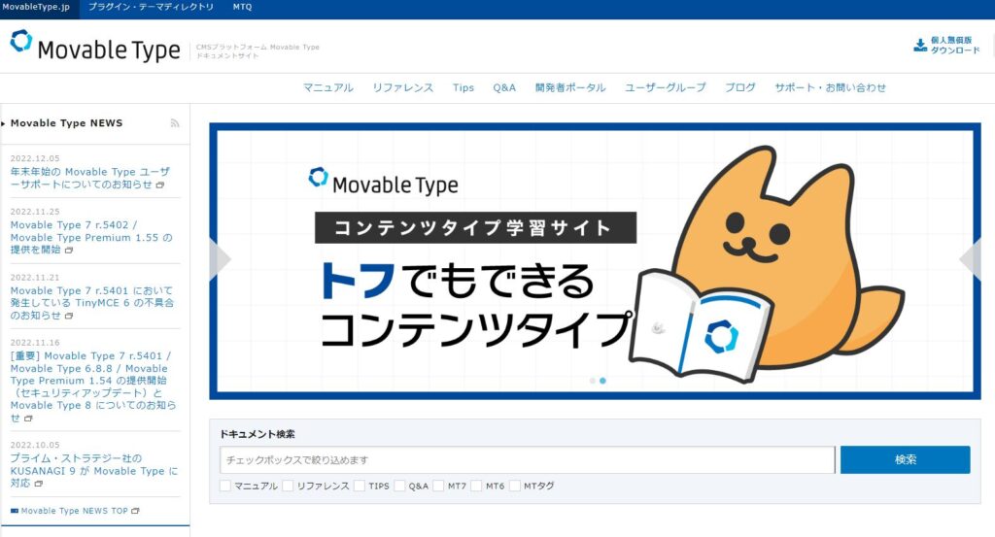The height and width of the screenshot is (537, 995).
Task: Click the 検索 search button
Action: click(905, 459)
